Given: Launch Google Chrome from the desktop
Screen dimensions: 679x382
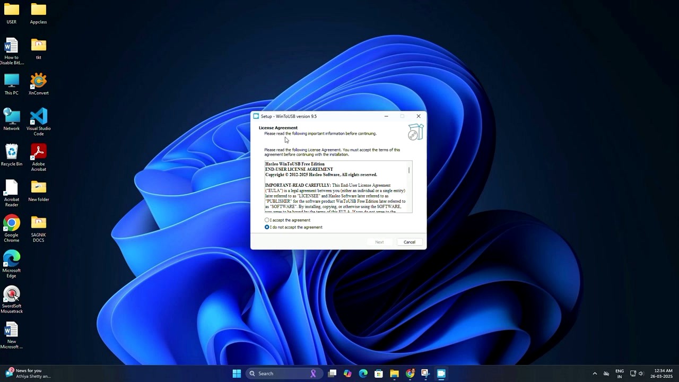Looking at the screenshot, I should (x=11, y=223).
